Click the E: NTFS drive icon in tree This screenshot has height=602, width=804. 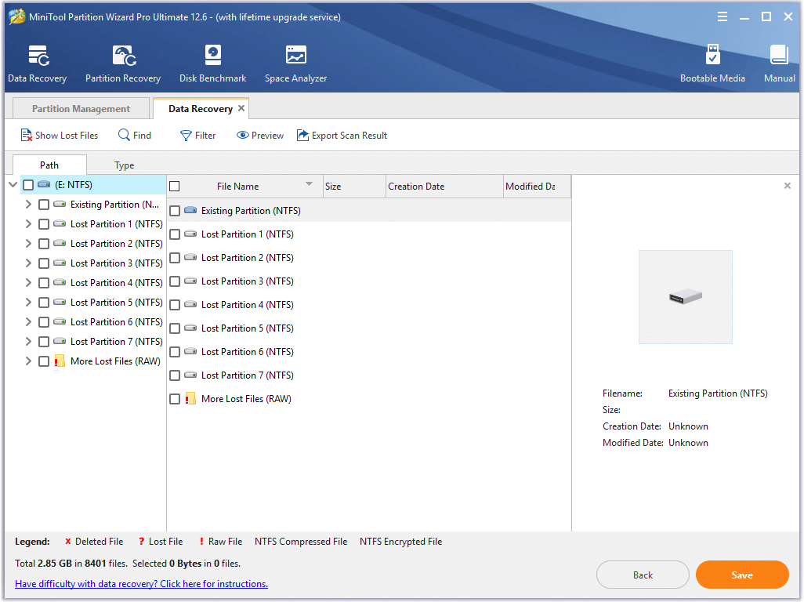coord(44,184)
